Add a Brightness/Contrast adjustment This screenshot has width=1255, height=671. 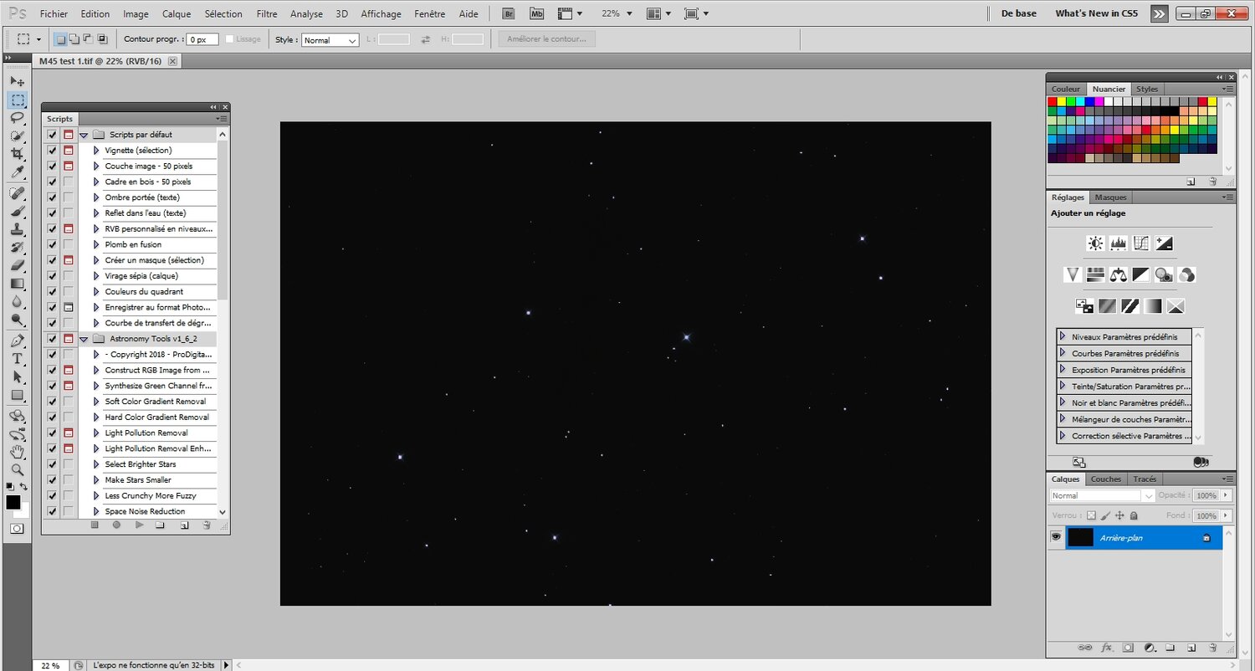tap(1095, 243)
